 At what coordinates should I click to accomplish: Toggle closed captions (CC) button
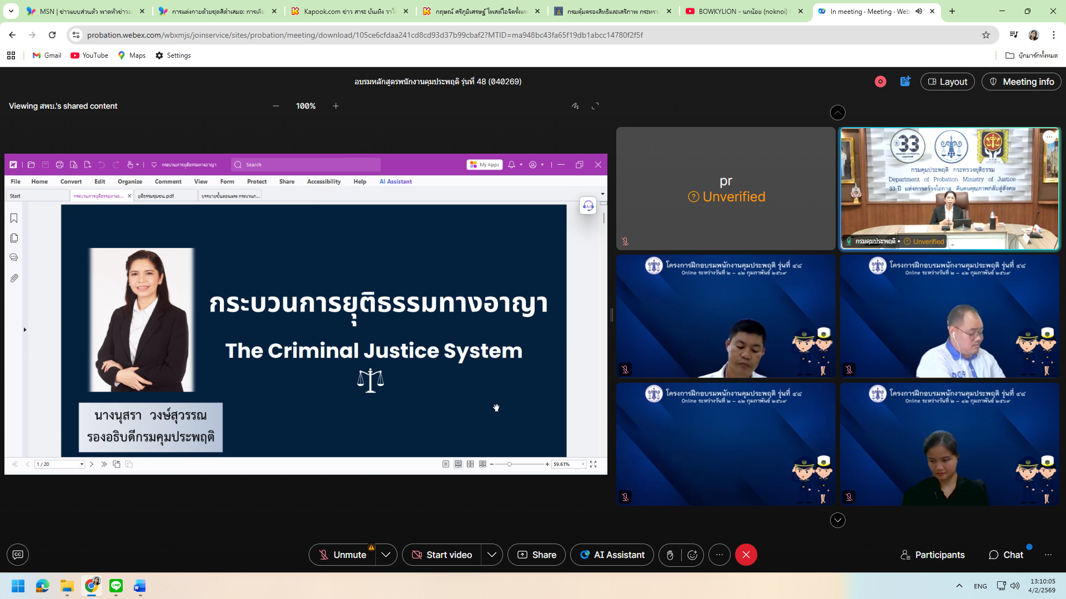point(18,555)
